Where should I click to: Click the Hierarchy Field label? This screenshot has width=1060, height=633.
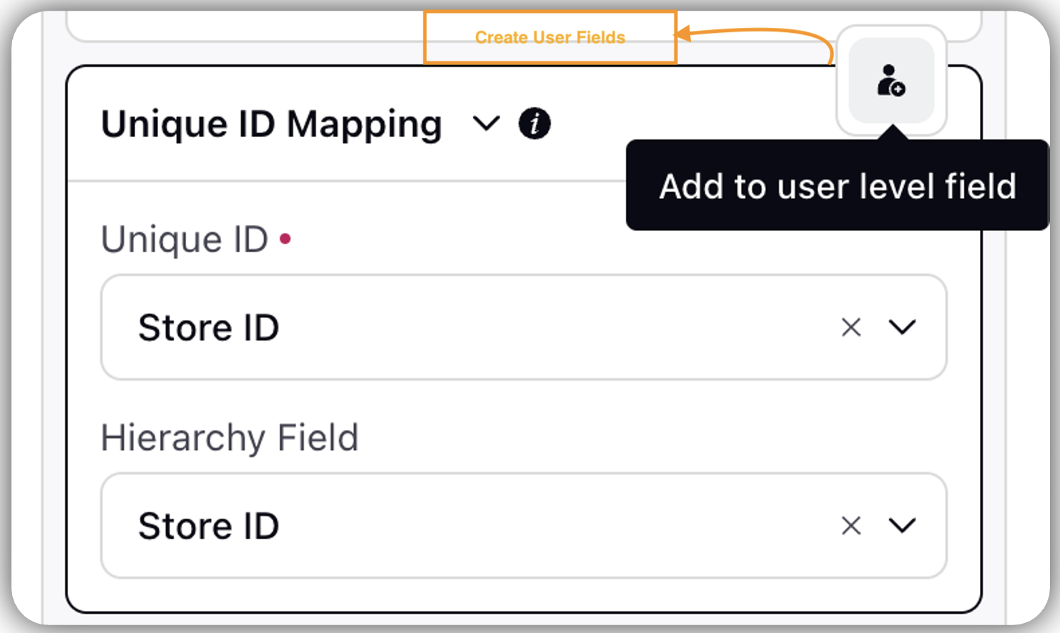(x=230, y=437)
